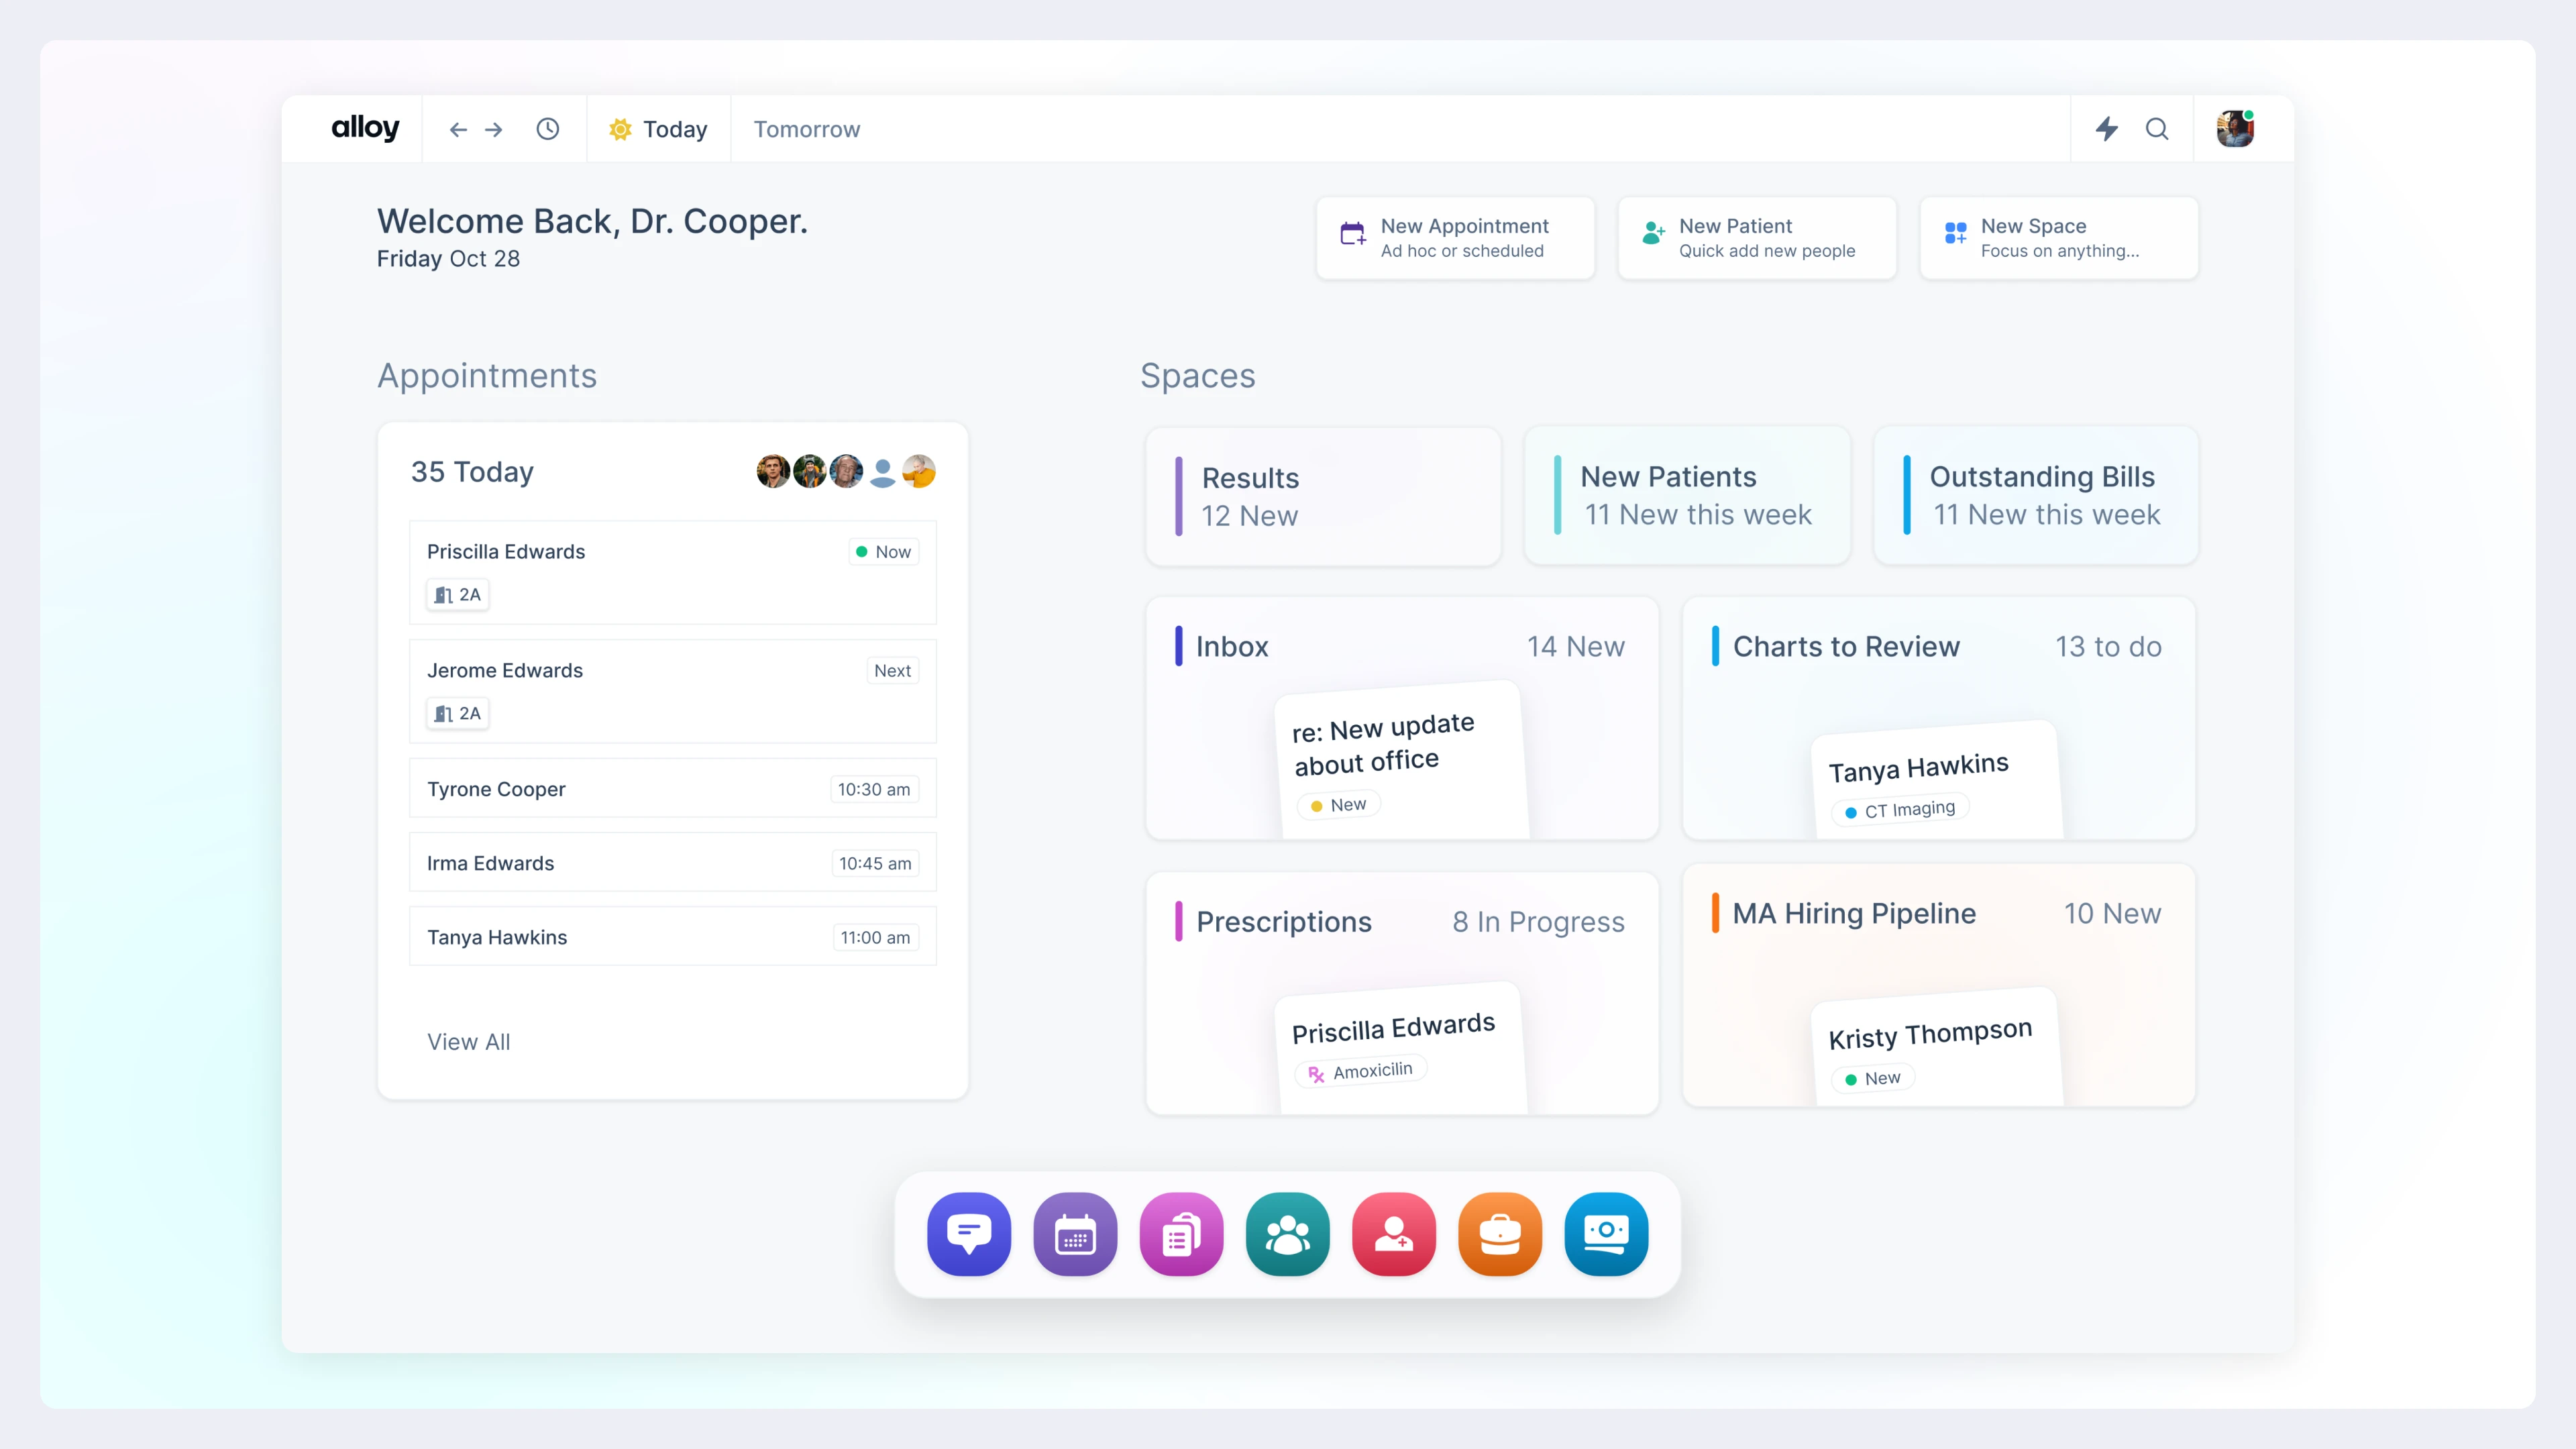
Task: Switch to the Tomorrow tab
Action: click(806, 129)
